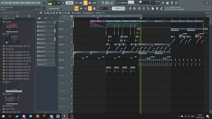Open the plugin picker plug icon
Image resolution: width=212 pixels, height=119 pixels.
[x=157, y=9]
